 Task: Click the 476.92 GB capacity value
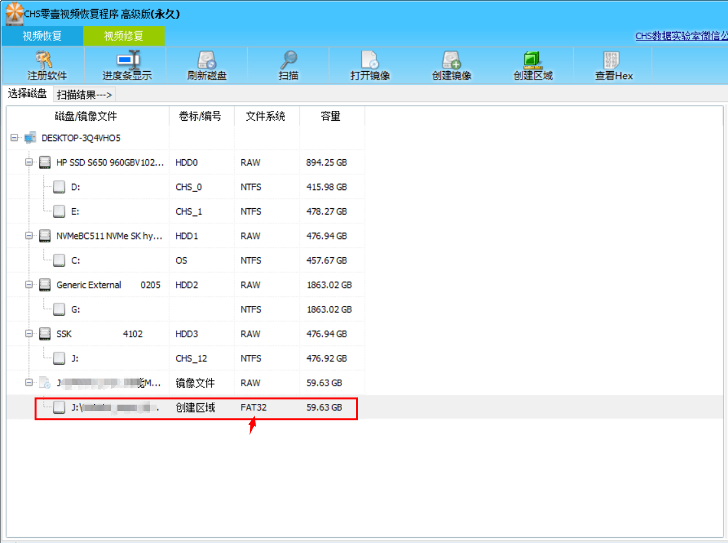point(326,358)
